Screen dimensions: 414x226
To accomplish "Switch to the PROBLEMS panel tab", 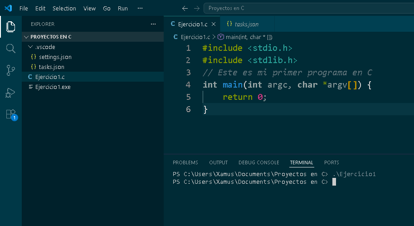I will tap(185, 162).
